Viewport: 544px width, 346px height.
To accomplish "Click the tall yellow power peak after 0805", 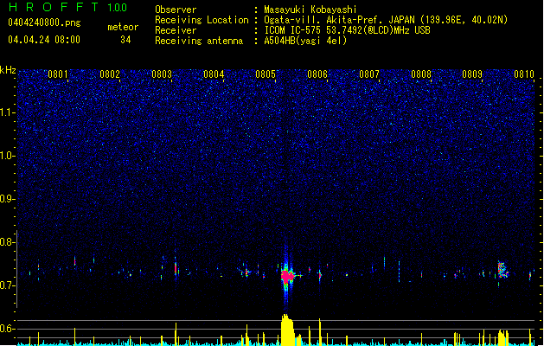I will pos(288,330).
